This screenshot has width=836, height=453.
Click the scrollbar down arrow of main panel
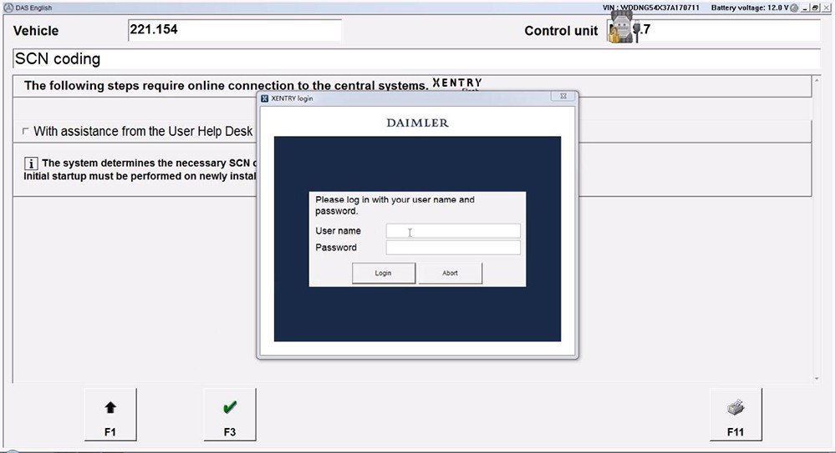tap(816, 379)
